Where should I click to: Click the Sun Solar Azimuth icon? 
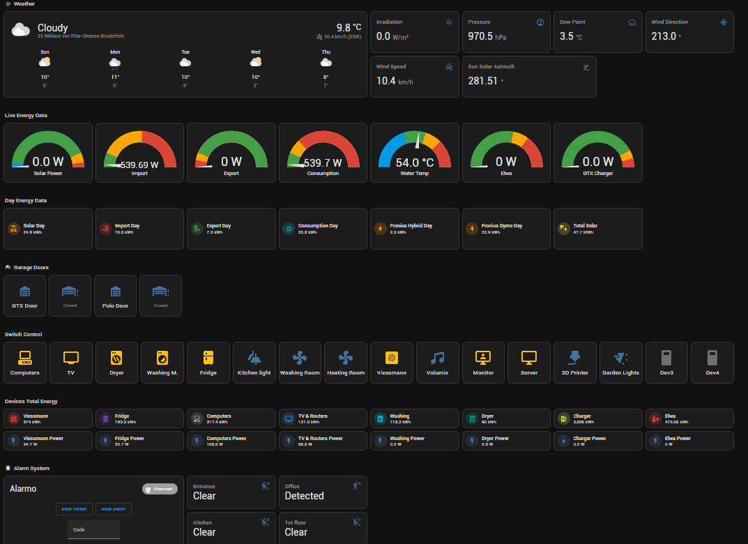point(586,67)
